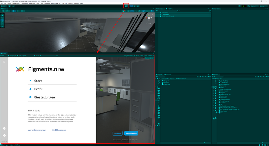Open the account dropdown in top-left toolbar
The image size is (269, 146).
click(4, 6)
